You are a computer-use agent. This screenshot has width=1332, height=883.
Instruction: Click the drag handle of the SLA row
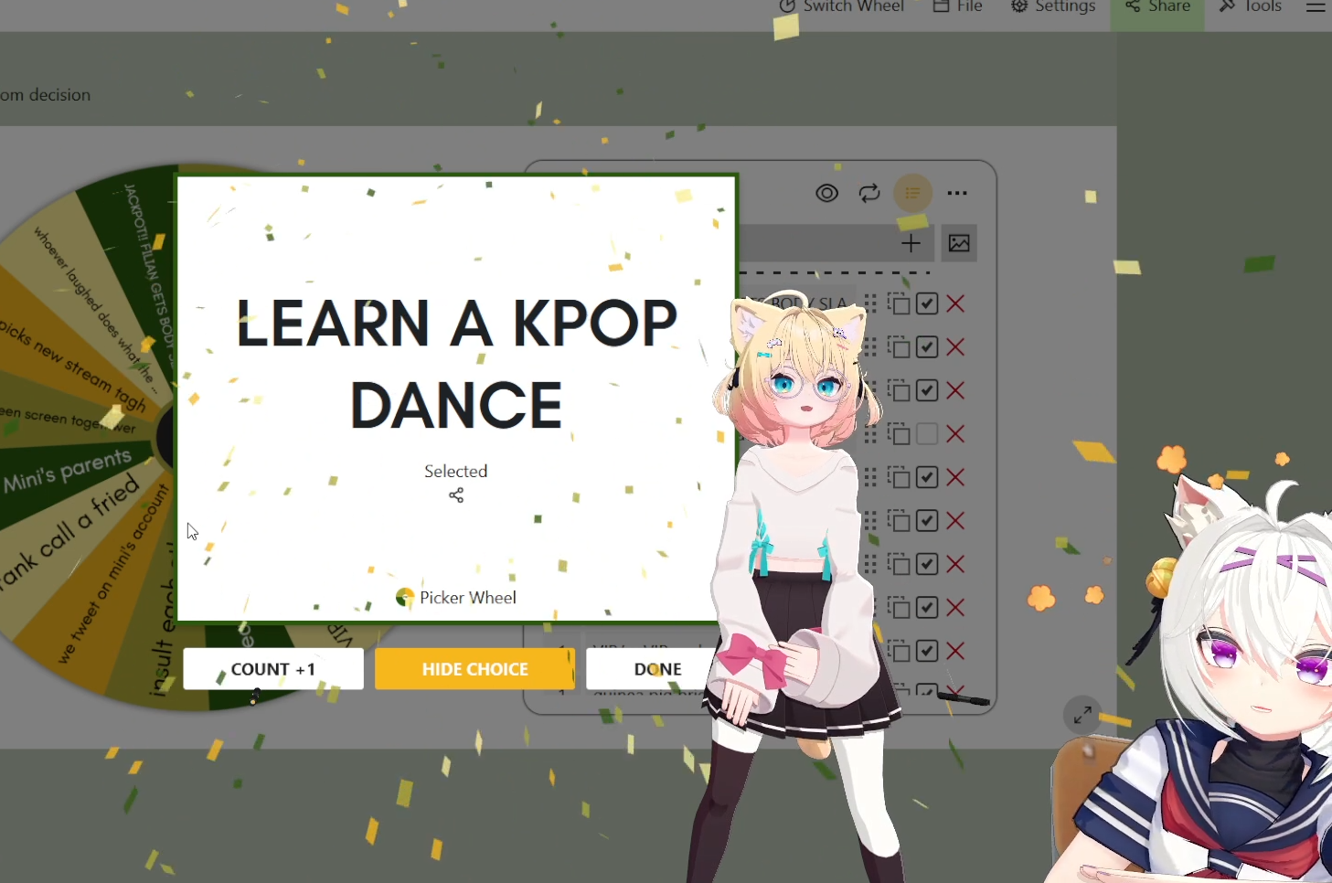pyautogui.click(x=869, y=303)
